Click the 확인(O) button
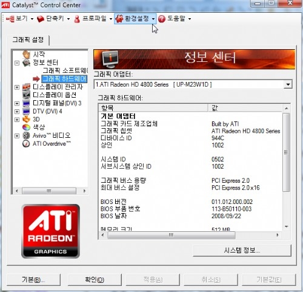The width and height of the screenshot is (303, 292). pos(95,280)
